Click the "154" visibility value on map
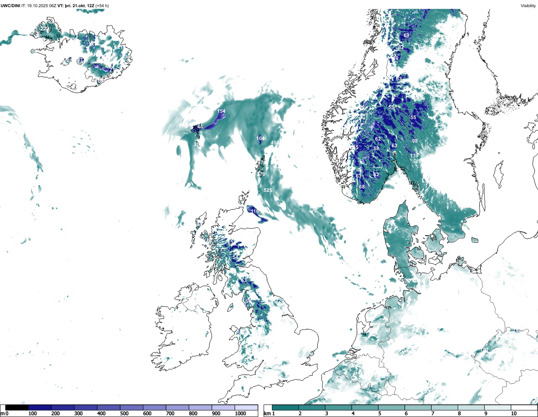538x417 pixels. pos(221,112)
